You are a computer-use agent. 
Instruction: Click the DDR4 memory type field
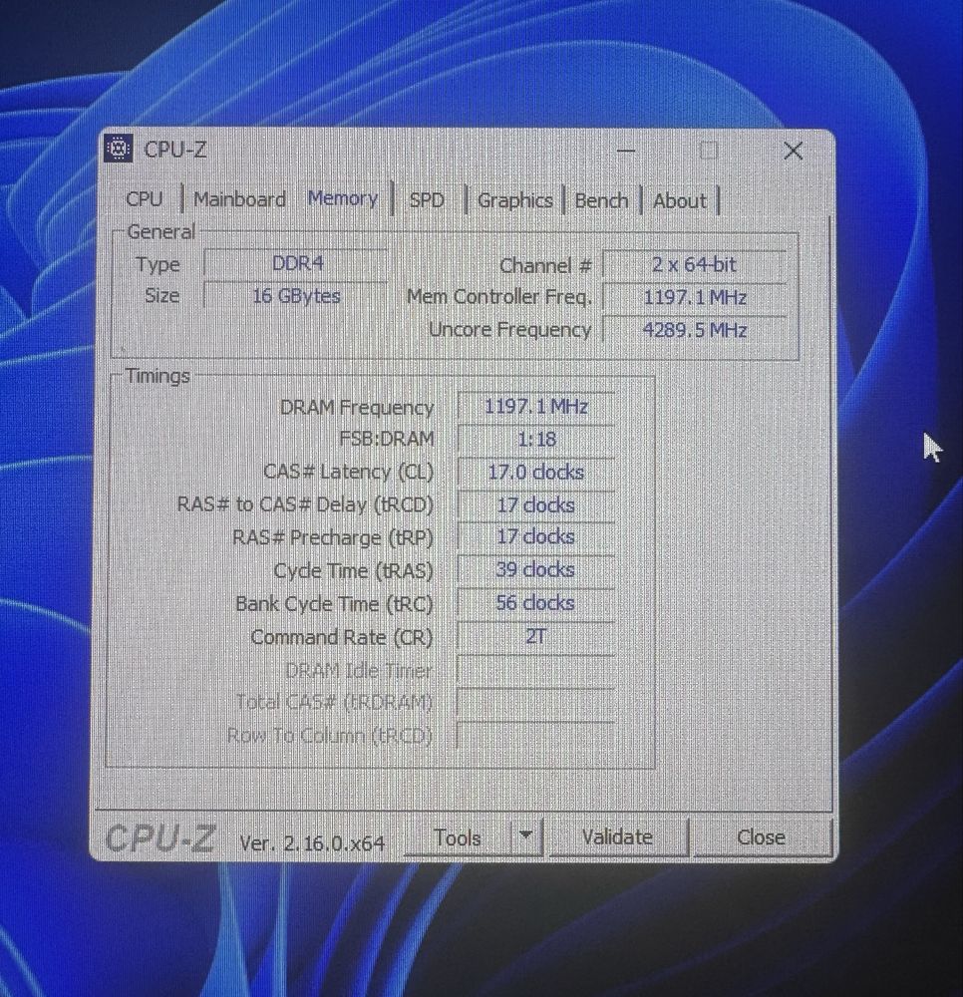coord(296,263)
